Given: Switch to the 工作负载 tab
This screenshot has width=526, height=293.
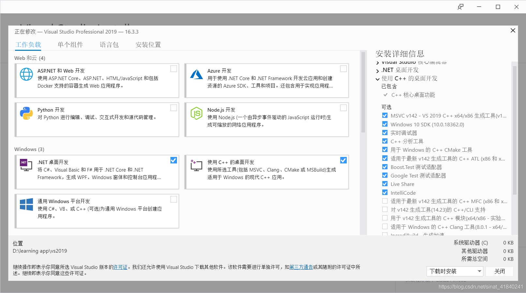Looking at the screenshot, I should (x=28, y=45).
